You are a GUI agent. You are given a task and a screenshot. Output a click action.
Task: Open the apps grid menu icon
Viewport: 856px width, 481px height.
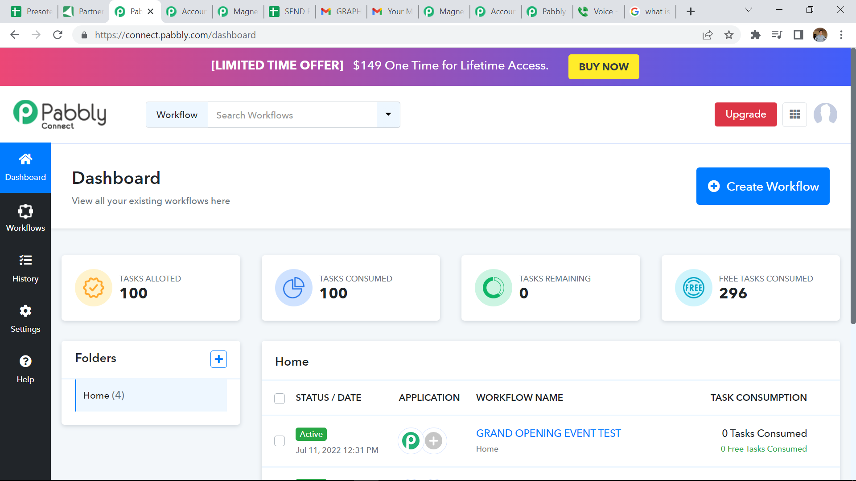pos(794,114)
